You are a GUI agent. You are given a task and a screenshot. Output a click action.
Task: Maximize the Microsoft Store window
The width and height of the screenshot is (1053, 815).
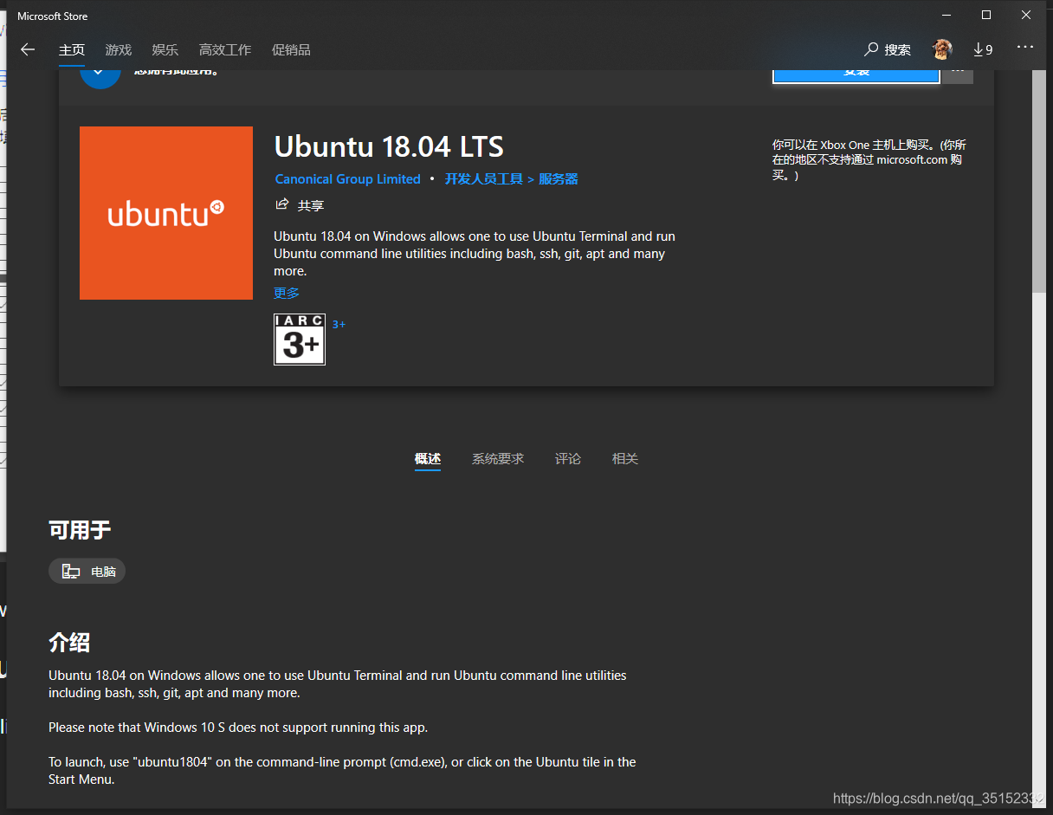point(986,15)
